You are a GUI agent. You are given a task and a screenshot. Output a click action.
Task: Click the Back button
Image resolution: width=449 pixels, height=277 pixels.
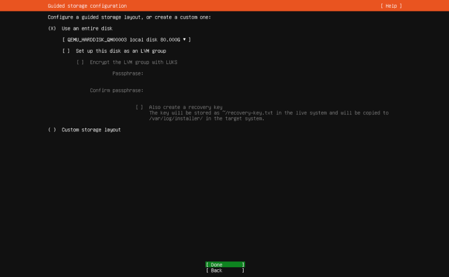[x=225, y=270]
